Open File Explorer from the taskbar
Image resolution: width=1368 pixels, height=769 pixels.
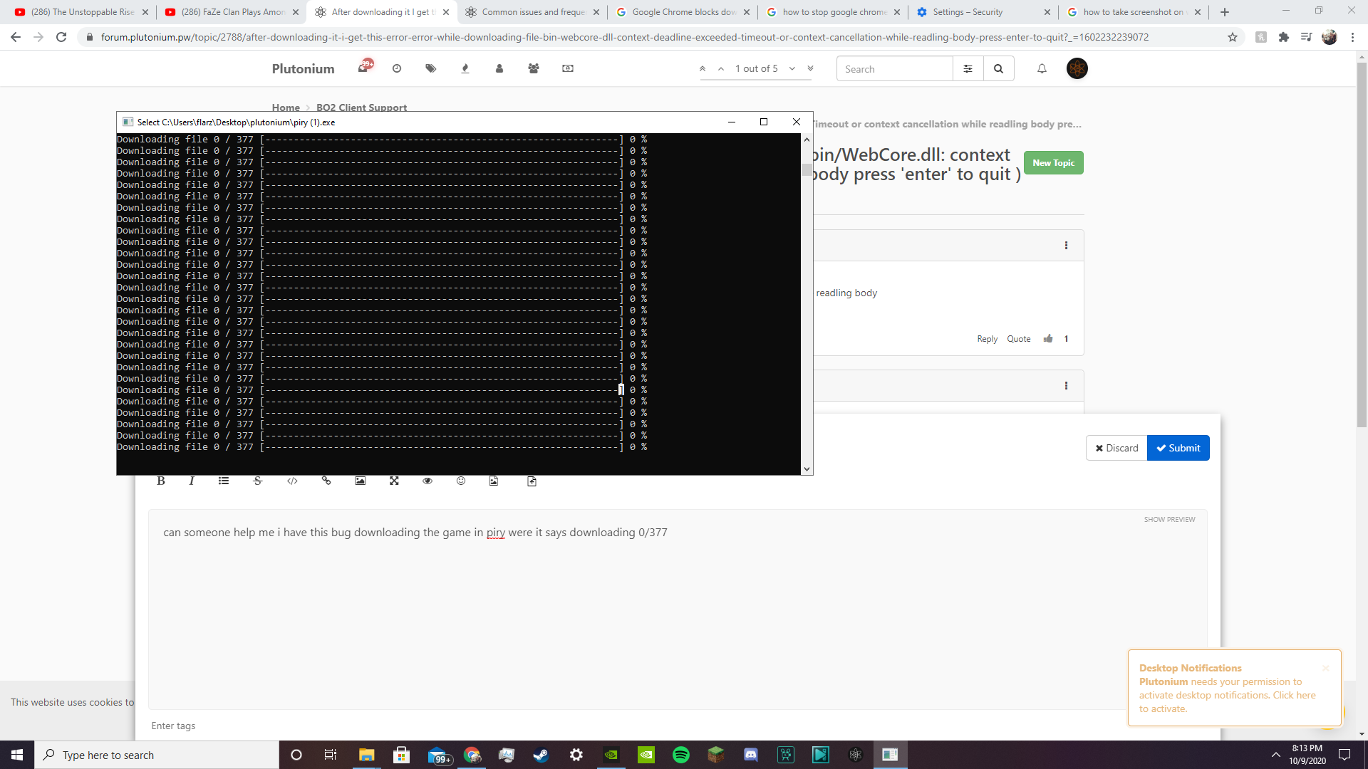pyautogui.click(x=367, y=755)
